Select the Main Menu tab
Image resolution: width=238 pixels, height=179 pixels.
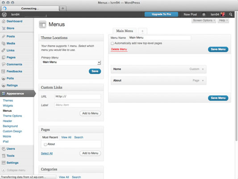click(x=125, y=31)
